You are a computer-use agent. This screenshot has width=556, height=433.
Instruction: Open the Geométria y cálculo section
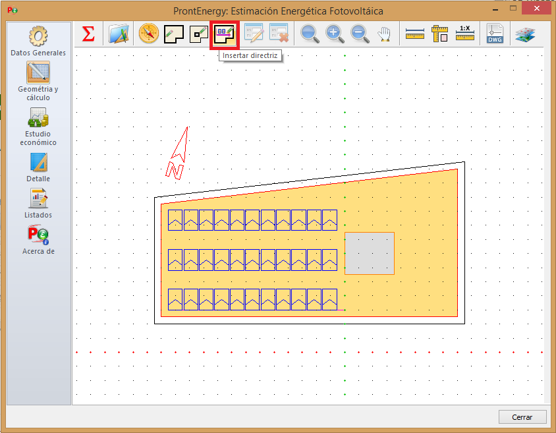(x=38, y=81)
